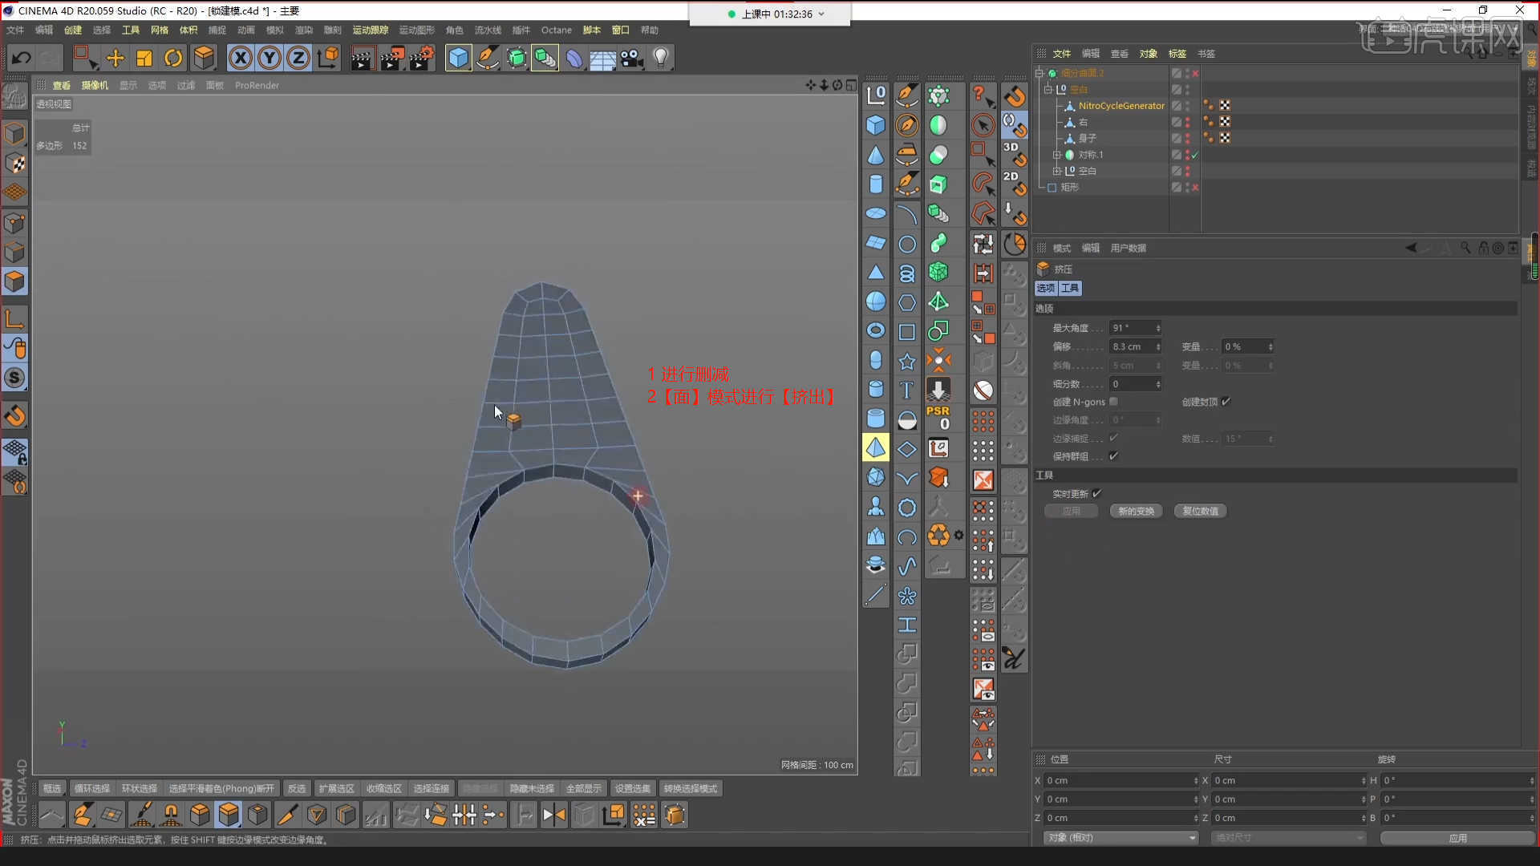
Task: Expand the 对称.1 tree node
Action: (x=1057, y=155)
